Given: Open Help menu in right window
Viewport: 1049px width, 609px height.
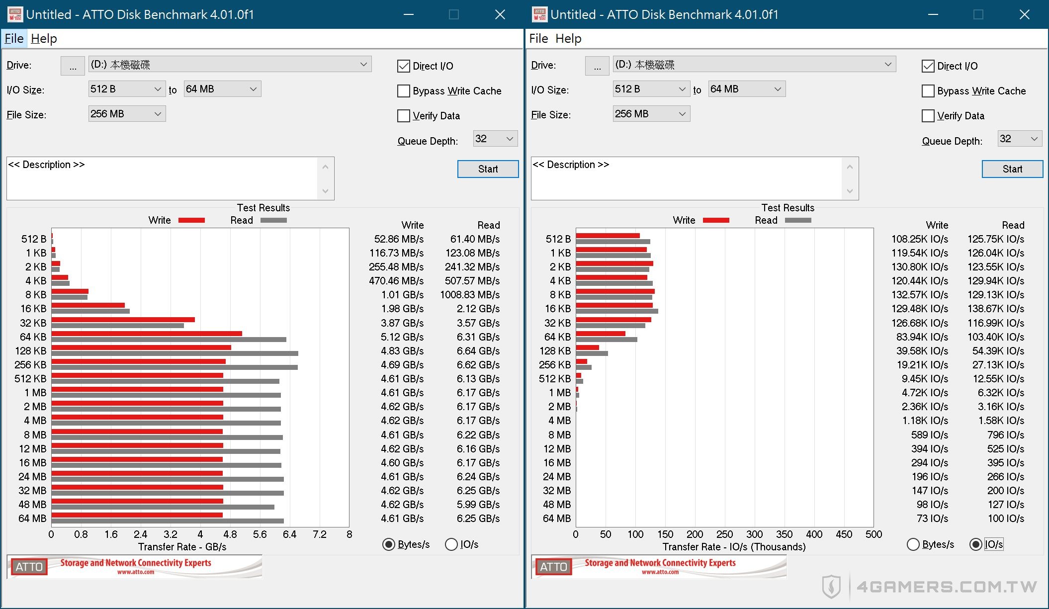Looking at the screenshot, I should click(x=568, y=38).
